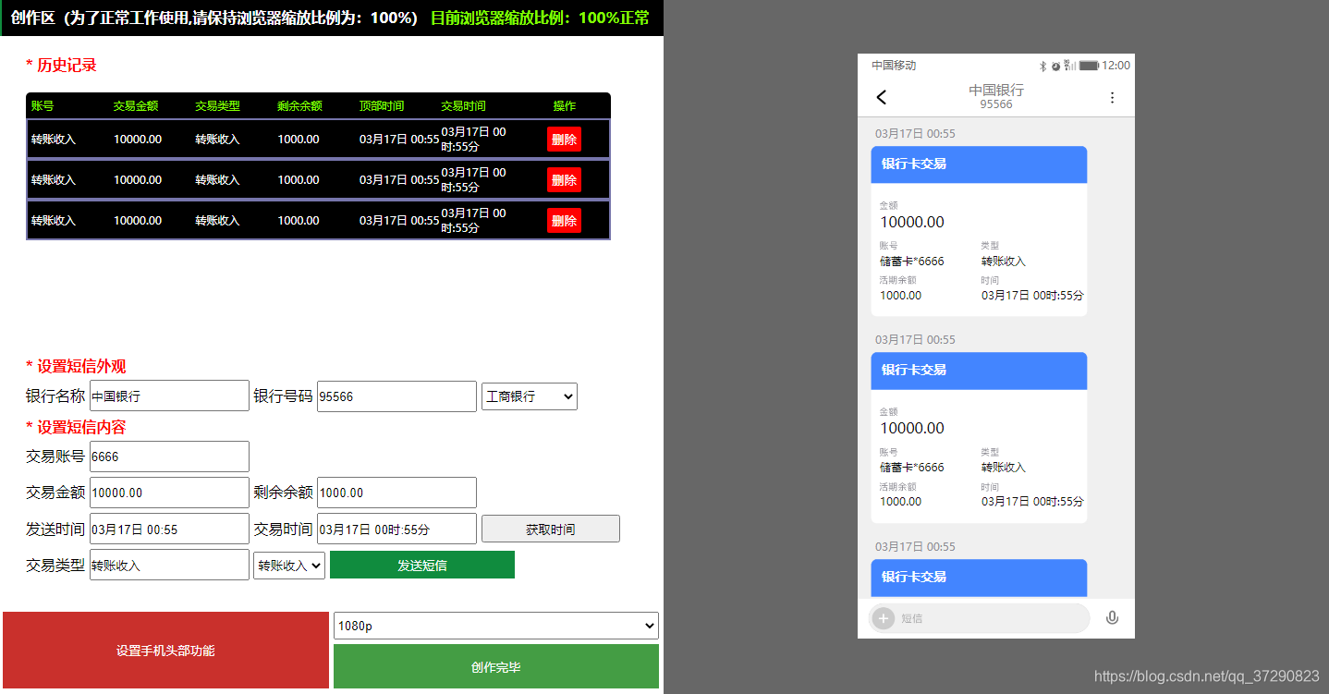Tap the battery icon in phone status bar

click(1089, 66)
